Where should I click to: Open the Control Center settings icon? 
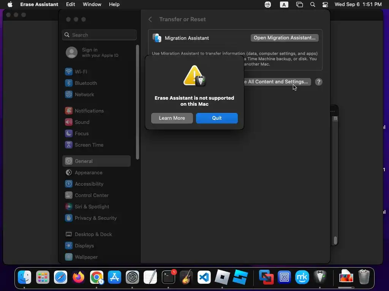tap(69, 196)
